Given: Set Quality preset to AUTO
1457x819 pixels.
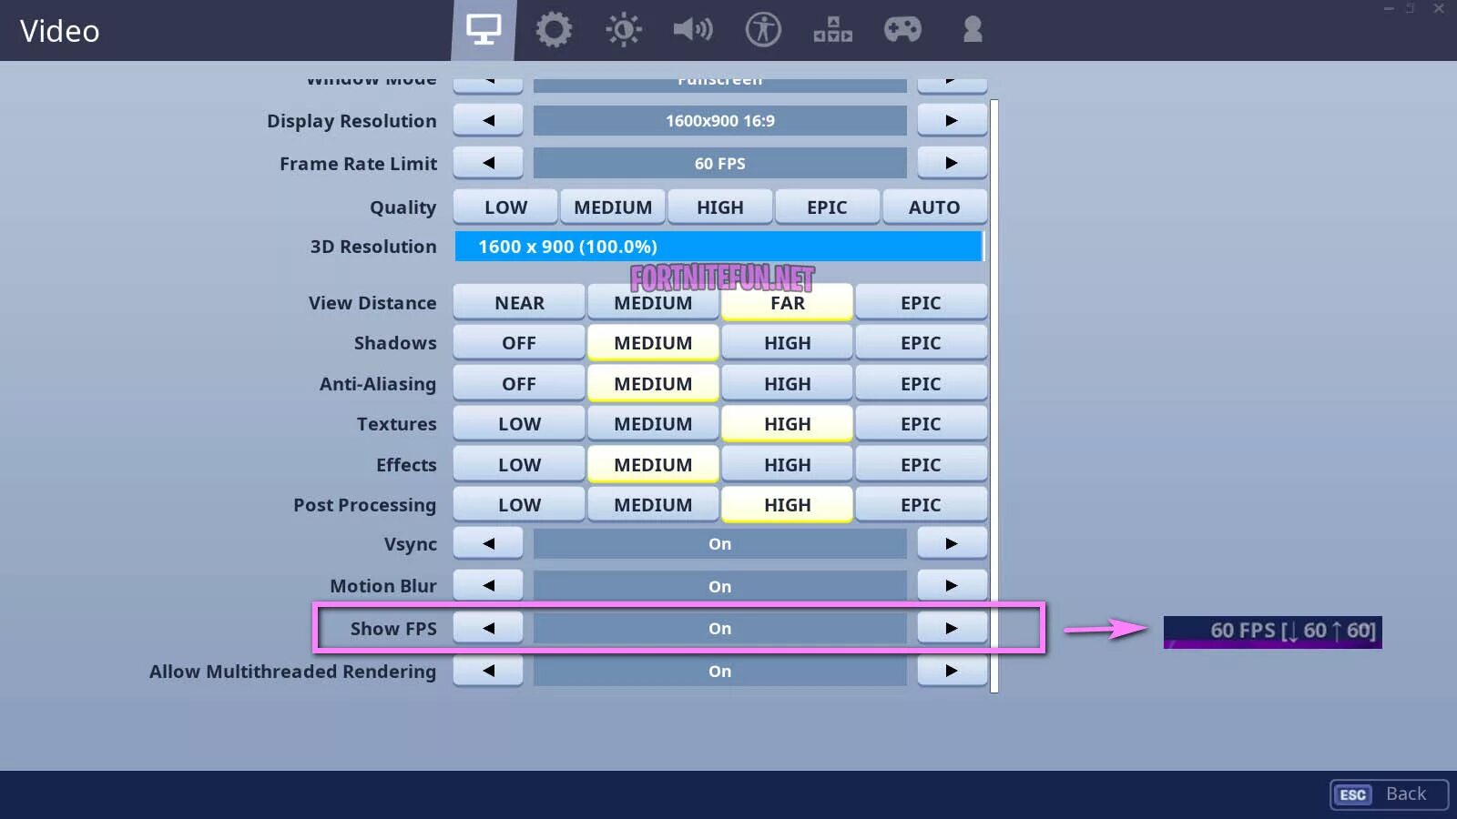Looking at the screenshot, I should coord(934,207).
